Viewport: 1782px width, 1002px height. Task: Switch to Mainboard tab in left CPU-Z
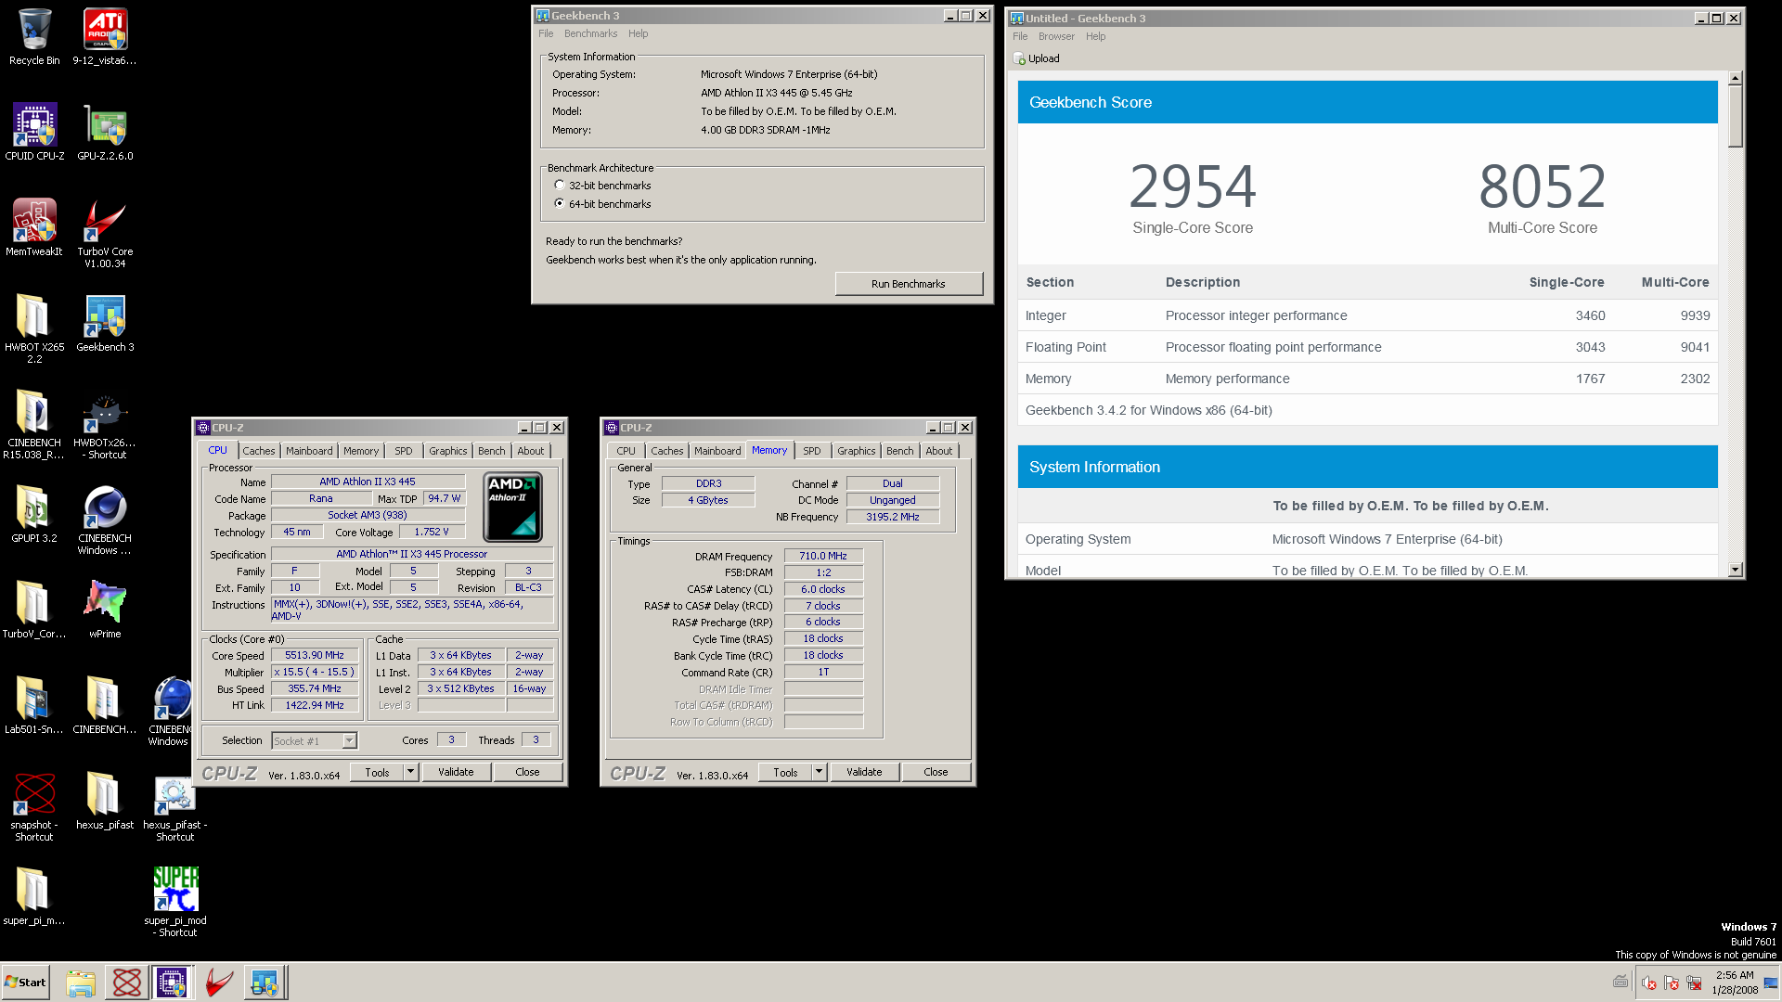309,451
